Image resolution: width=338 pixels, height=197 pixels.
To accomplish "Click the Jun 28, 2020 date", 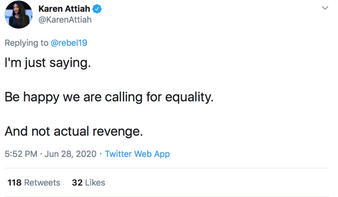I will pos(70,154).
